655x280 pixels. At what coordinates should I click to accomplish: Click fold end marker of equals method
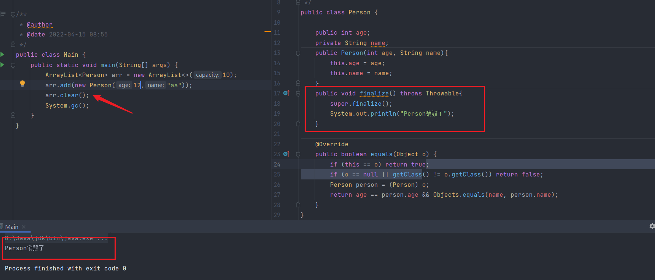click(298, 205)
